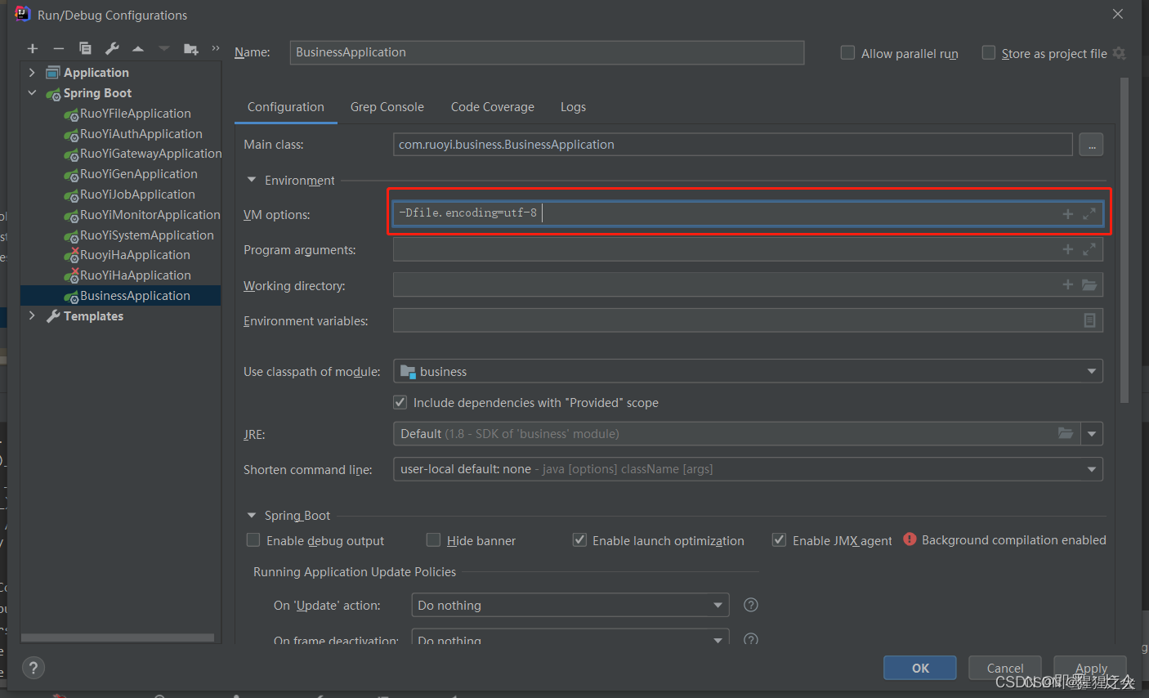The width and height of the screenshot is (1149, 698).
Task: Click the Main class input field
Action: (732, 145)
